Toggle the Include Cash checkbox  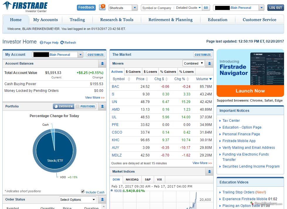click(83, 191)
